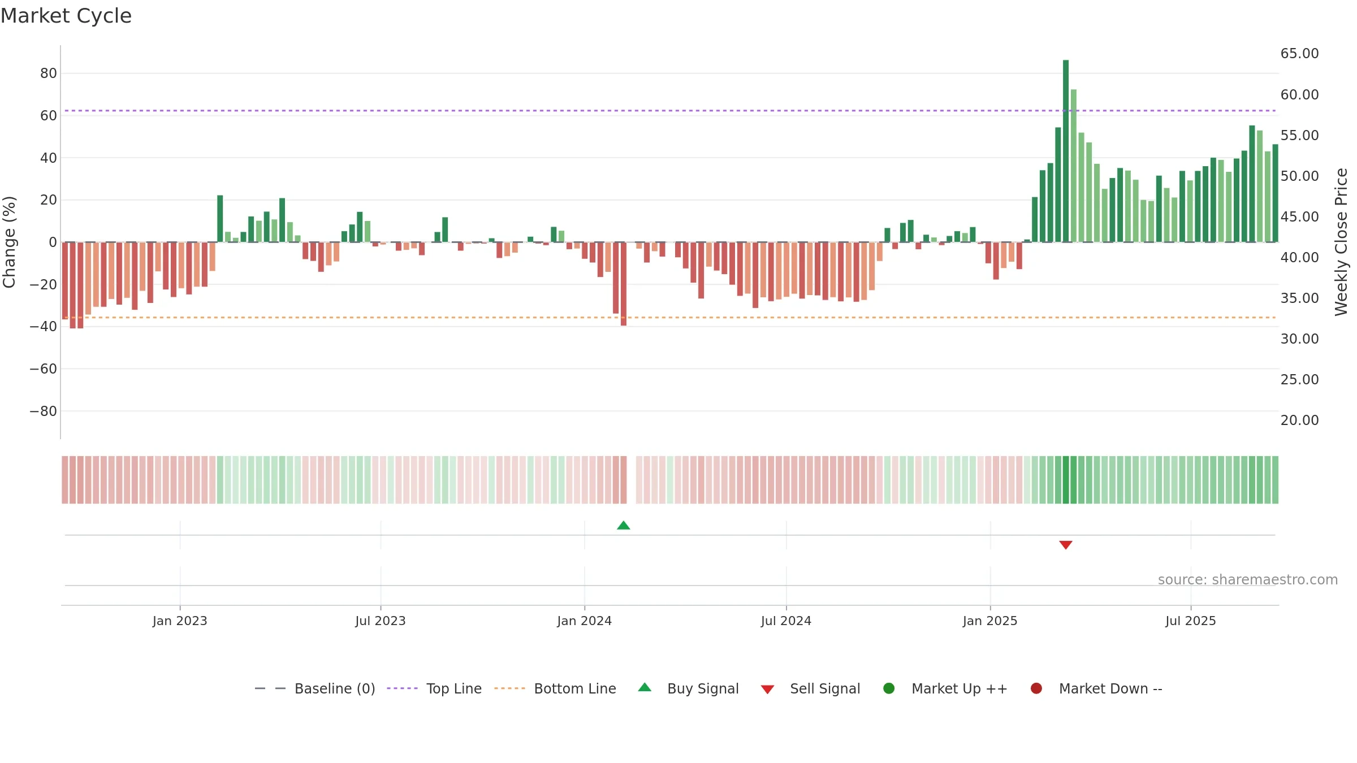Click the purple dotted Top Line

(x=670, y=111)
